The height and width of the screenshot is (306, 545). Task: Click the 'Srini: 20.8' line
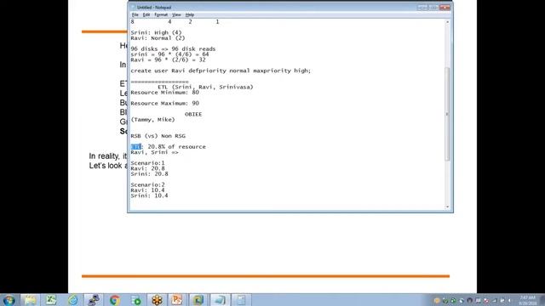pos(150,174)
